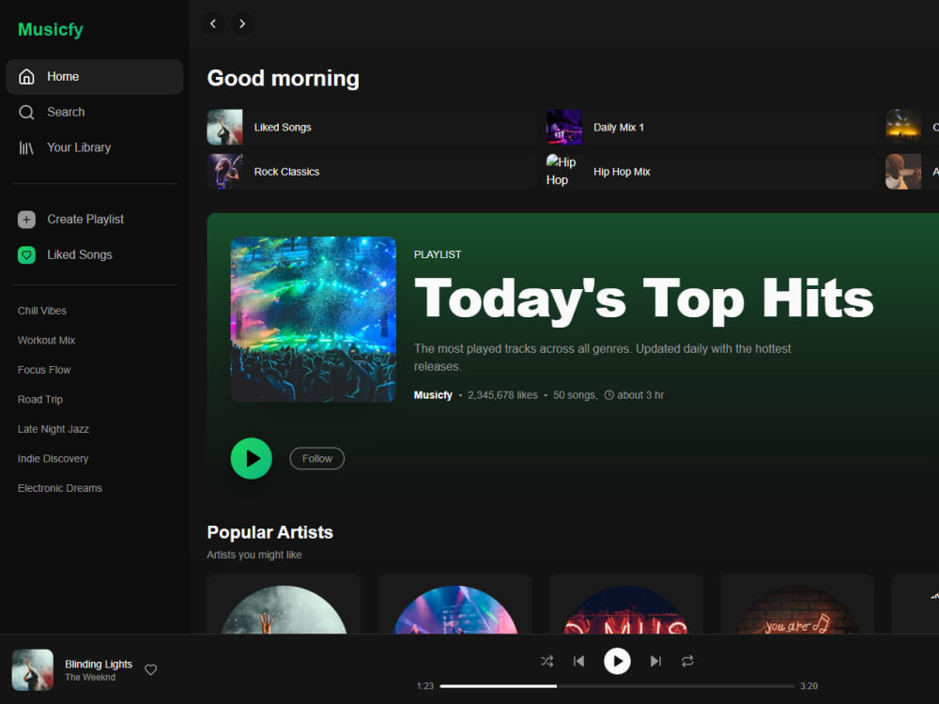Click the Daily Mix 1 purple thumbnail
The height and width of the screenshot is (704, 939).
[563, 127]
